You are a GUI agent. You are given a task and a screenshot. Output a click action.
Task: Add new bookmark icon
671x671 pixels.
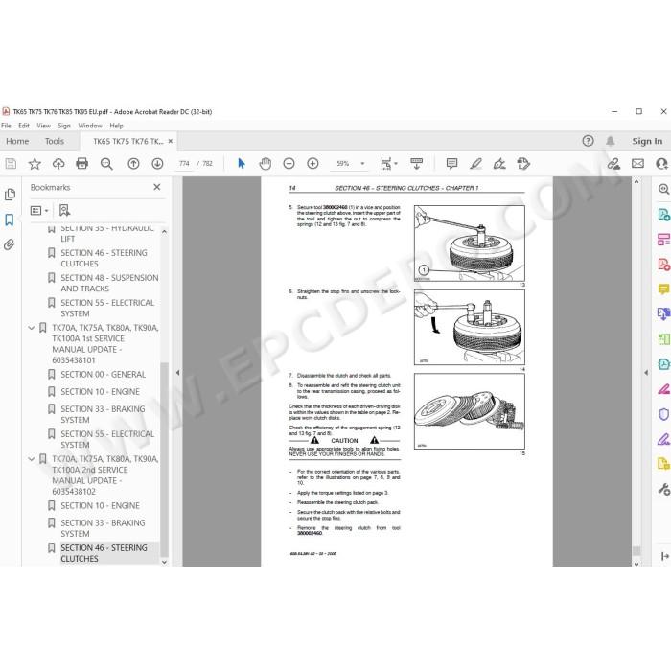point(64,210)
